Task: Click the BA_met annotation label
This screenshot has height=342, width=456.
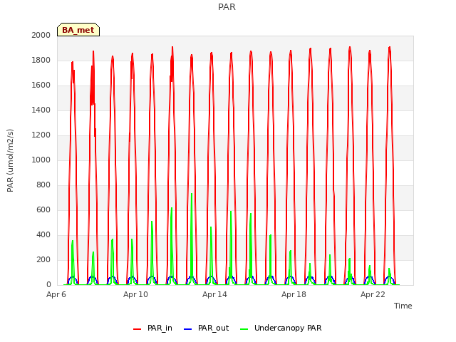Action: point(78,30)
